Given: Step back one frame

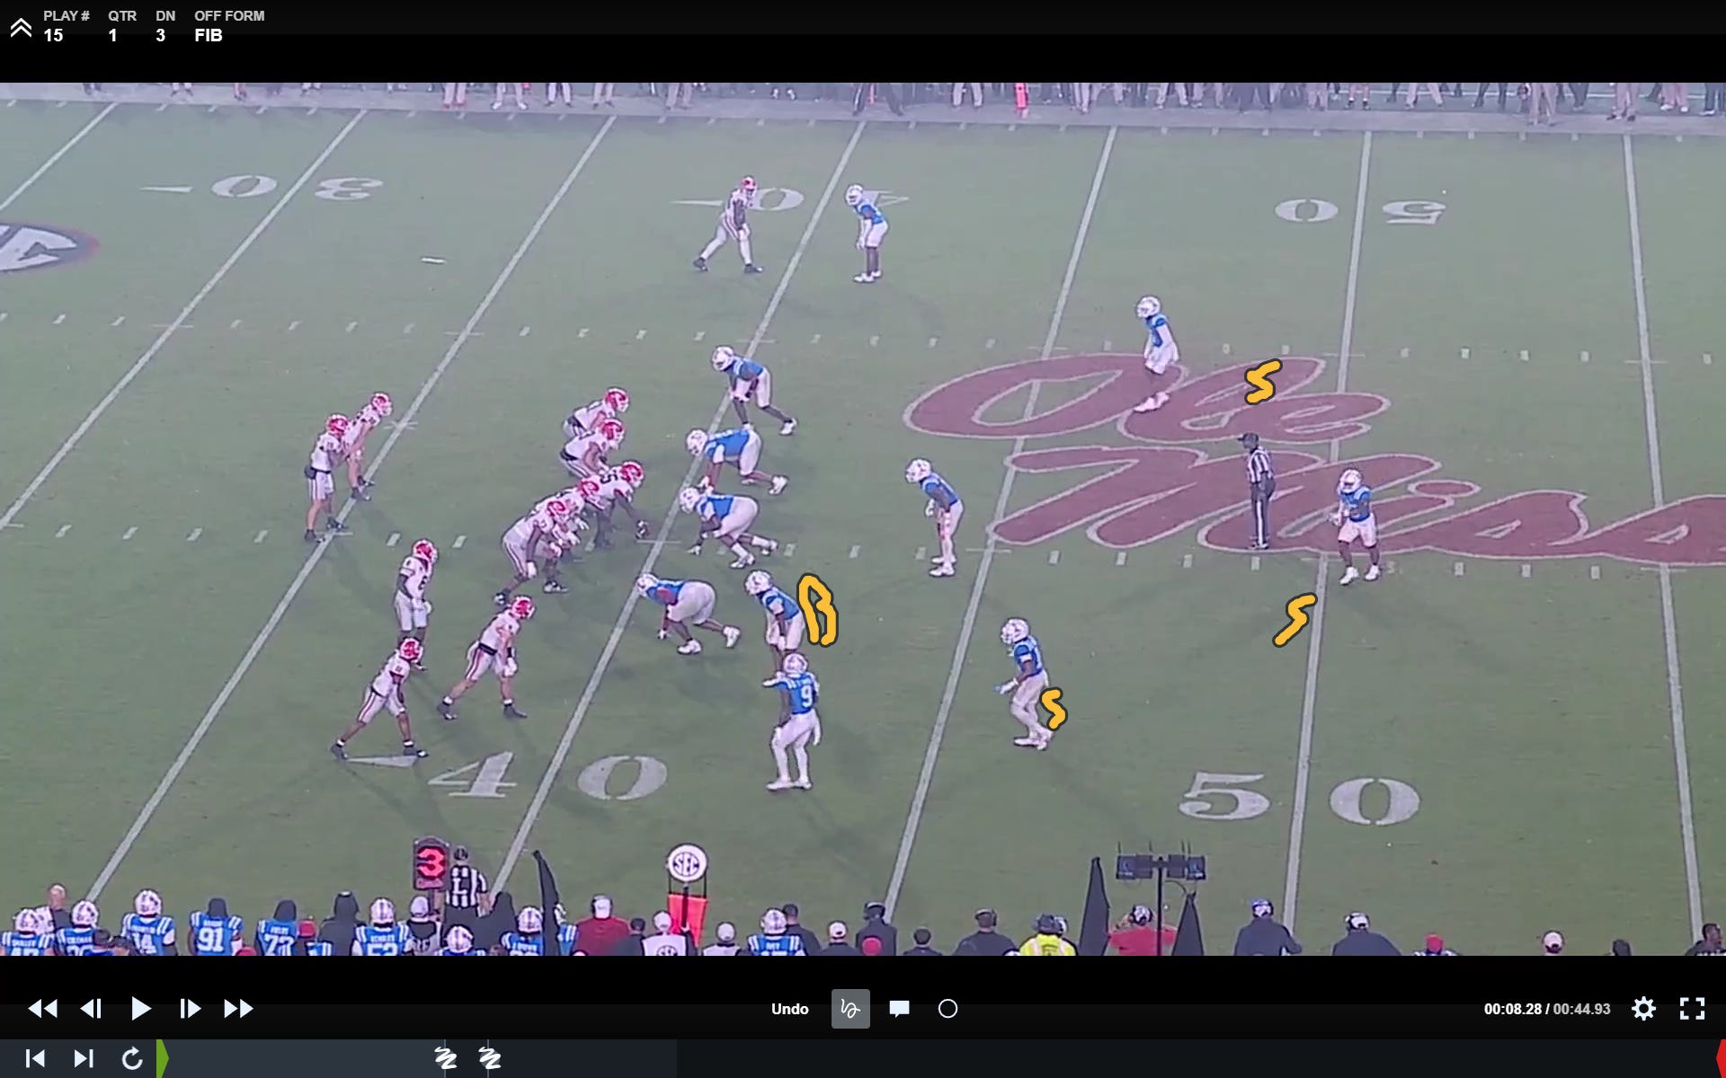Looking at the screenshot, I should click(x=91, y=1009).
